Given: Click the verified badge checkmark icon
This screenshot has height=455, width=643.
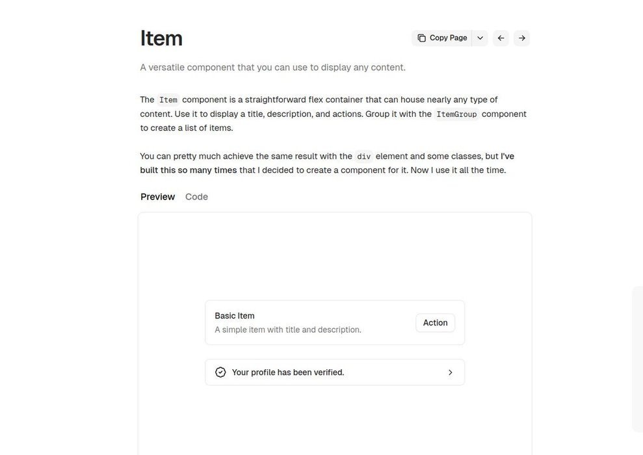Looking at the screenshot, I should point(220,372).
